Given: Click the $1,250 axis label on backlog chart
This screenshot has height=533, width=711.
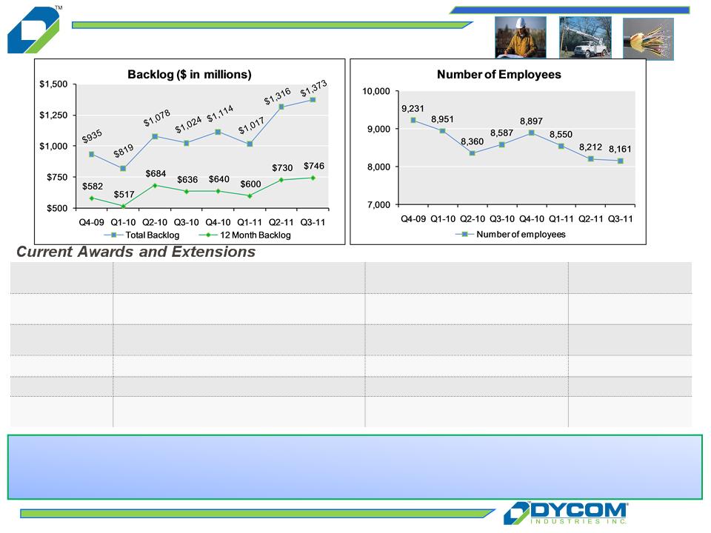Looking at the screenshot, I should [x=53, y=115].
